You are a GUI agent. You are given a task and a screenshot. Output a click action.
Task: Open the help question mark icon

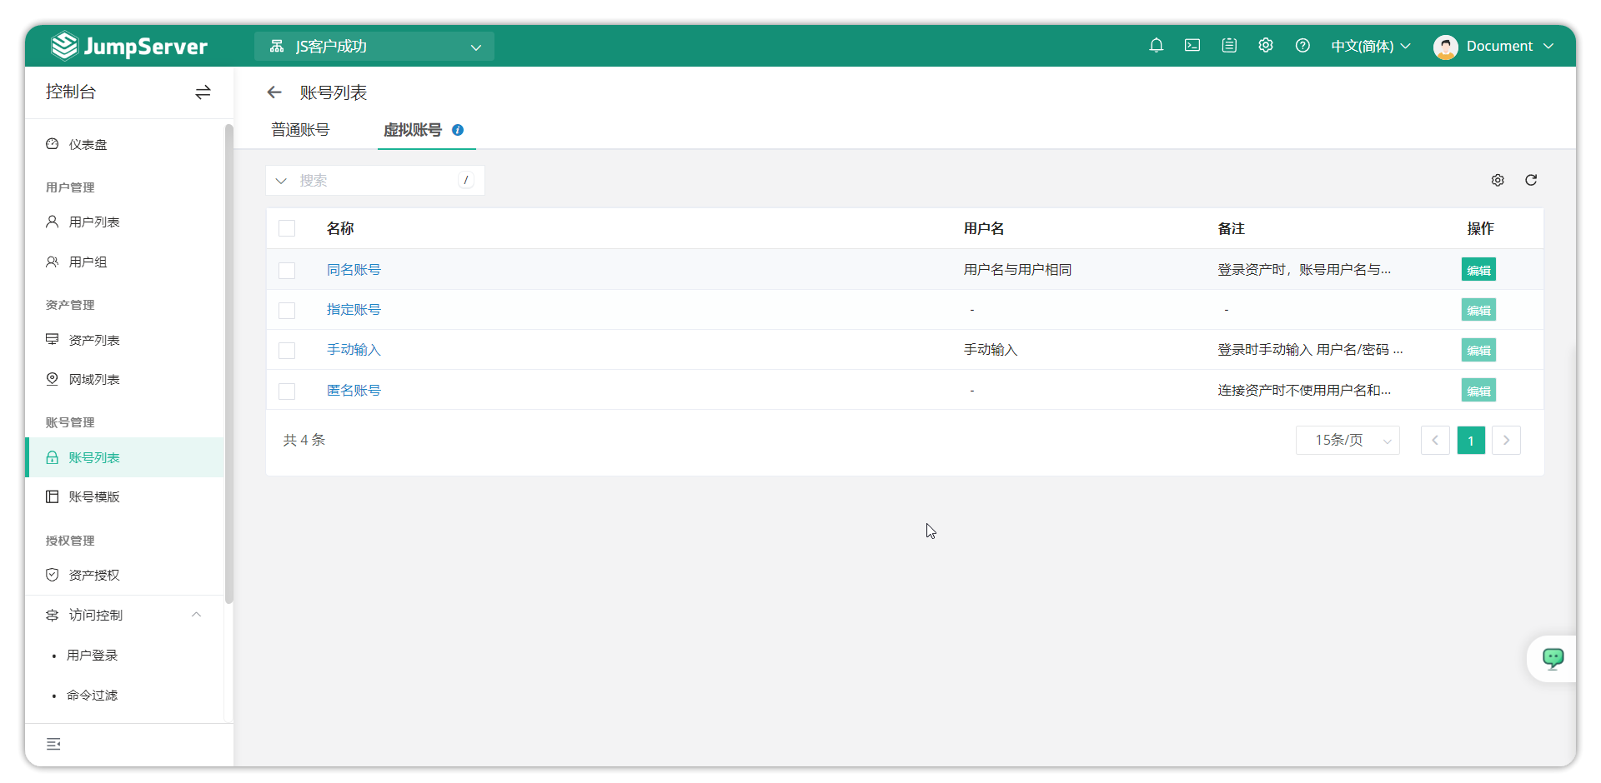[1302, 46]
